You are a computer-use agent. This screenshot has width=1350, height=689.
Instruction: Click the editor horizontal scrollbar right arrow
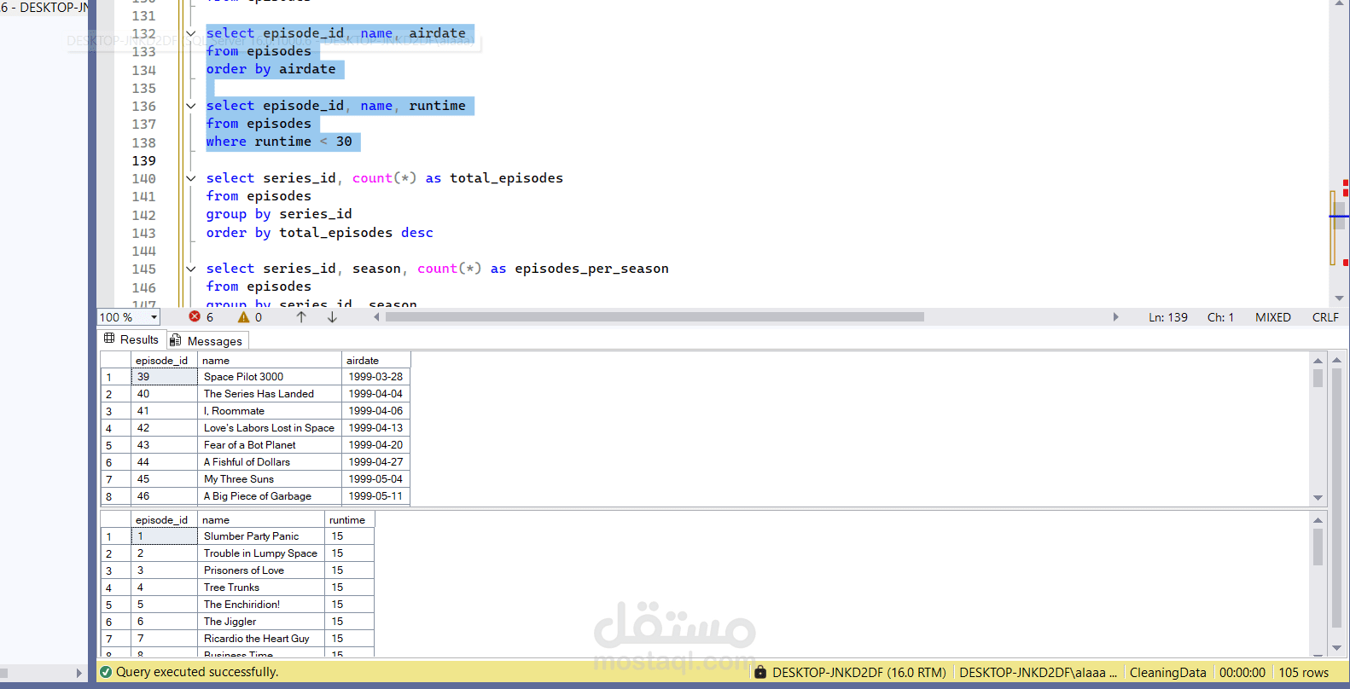pyautogui.click(x=1115, y=316)
